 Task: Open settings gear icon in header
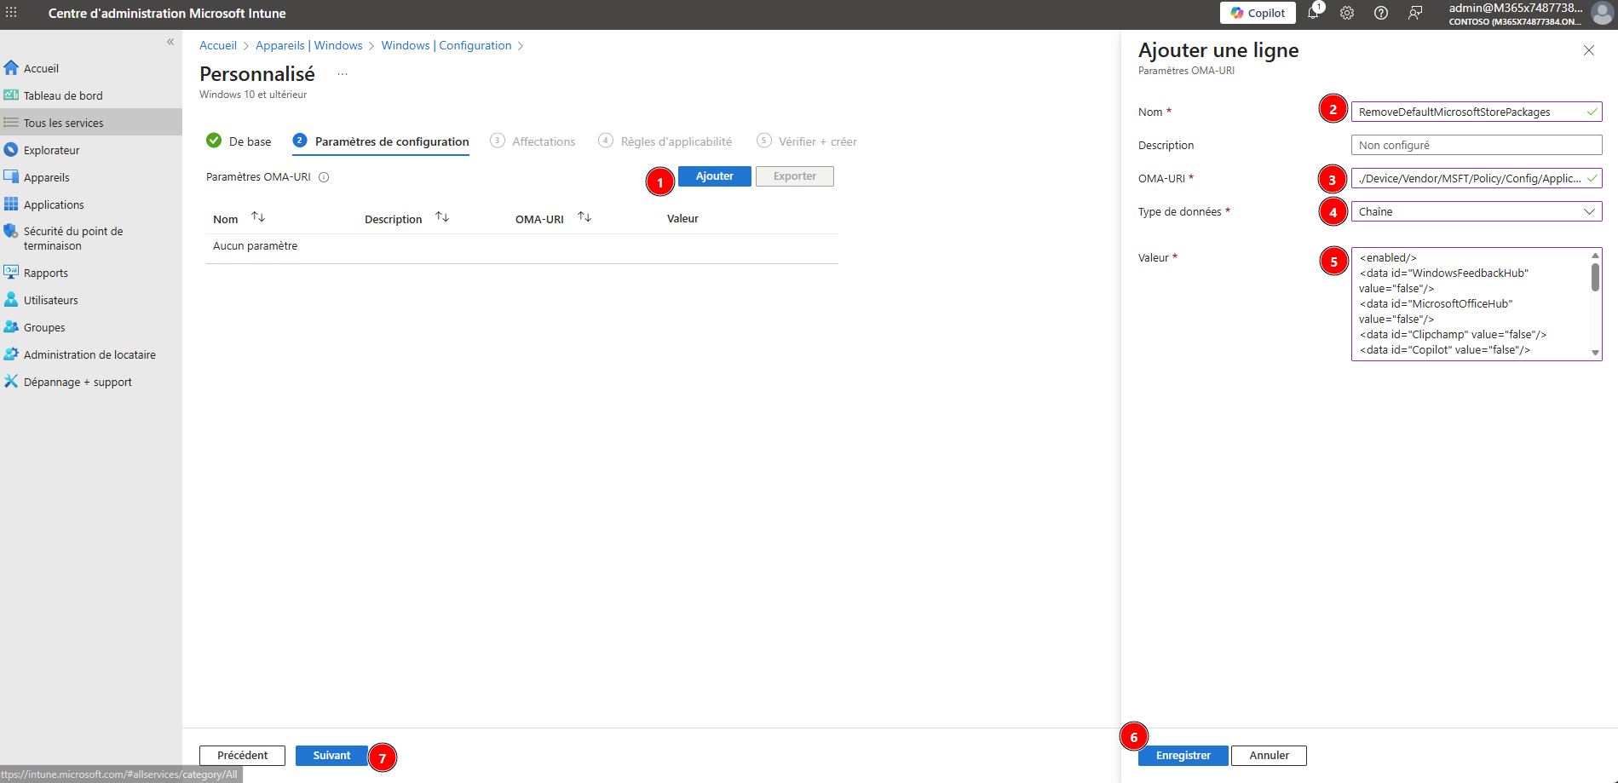(x=1347, y=13)
